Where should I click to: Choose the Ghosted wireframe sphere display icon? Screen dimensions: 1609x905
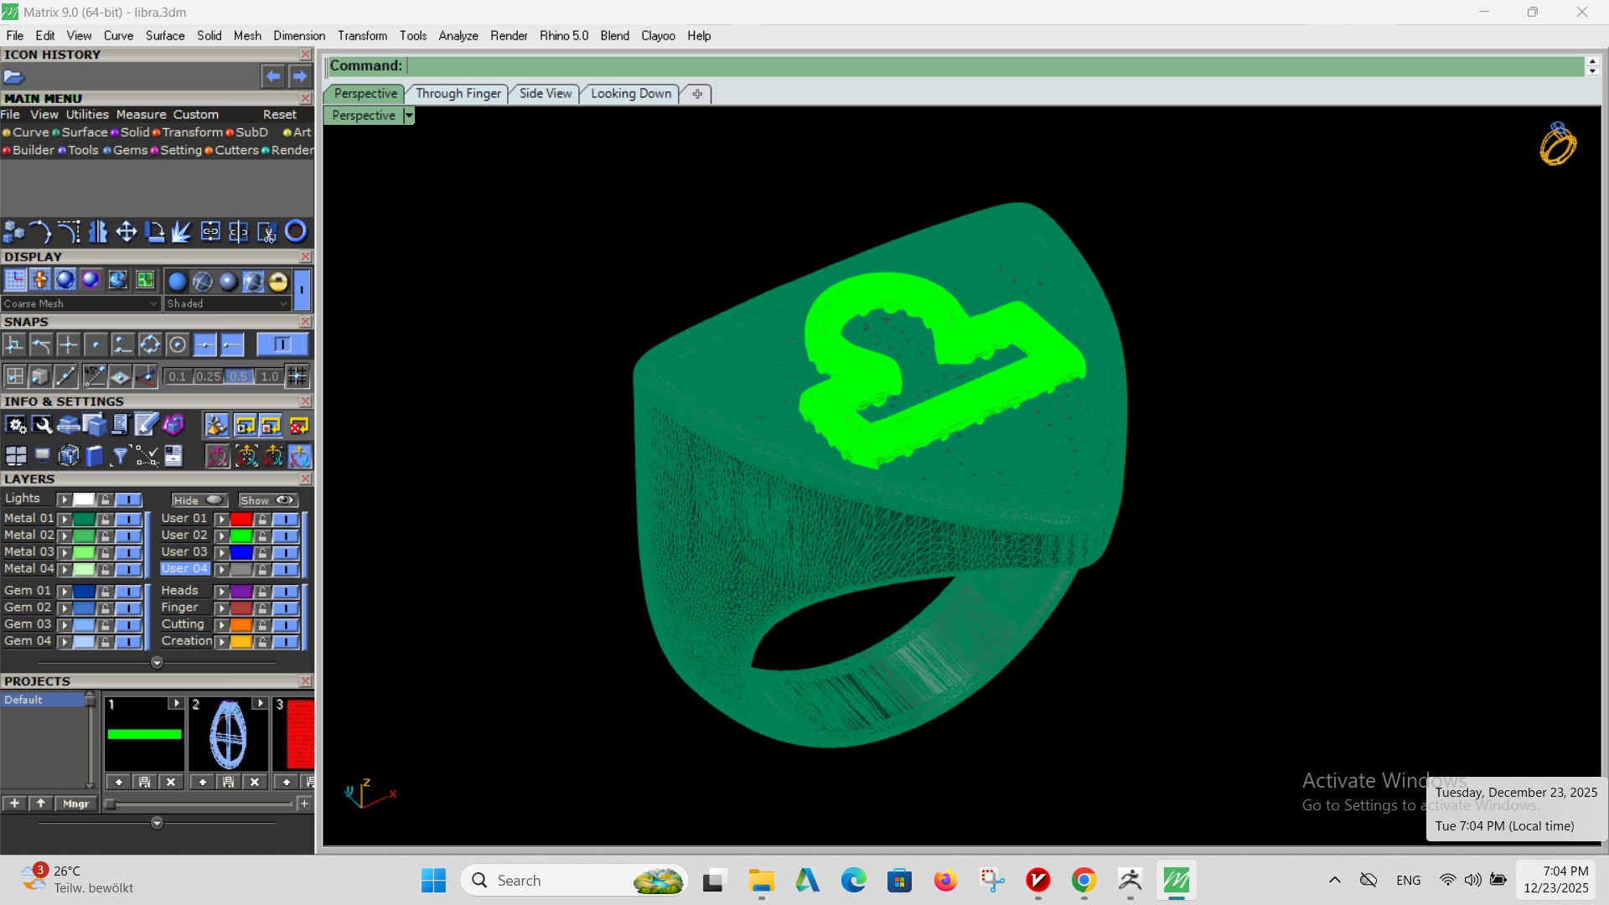[203, 282]
